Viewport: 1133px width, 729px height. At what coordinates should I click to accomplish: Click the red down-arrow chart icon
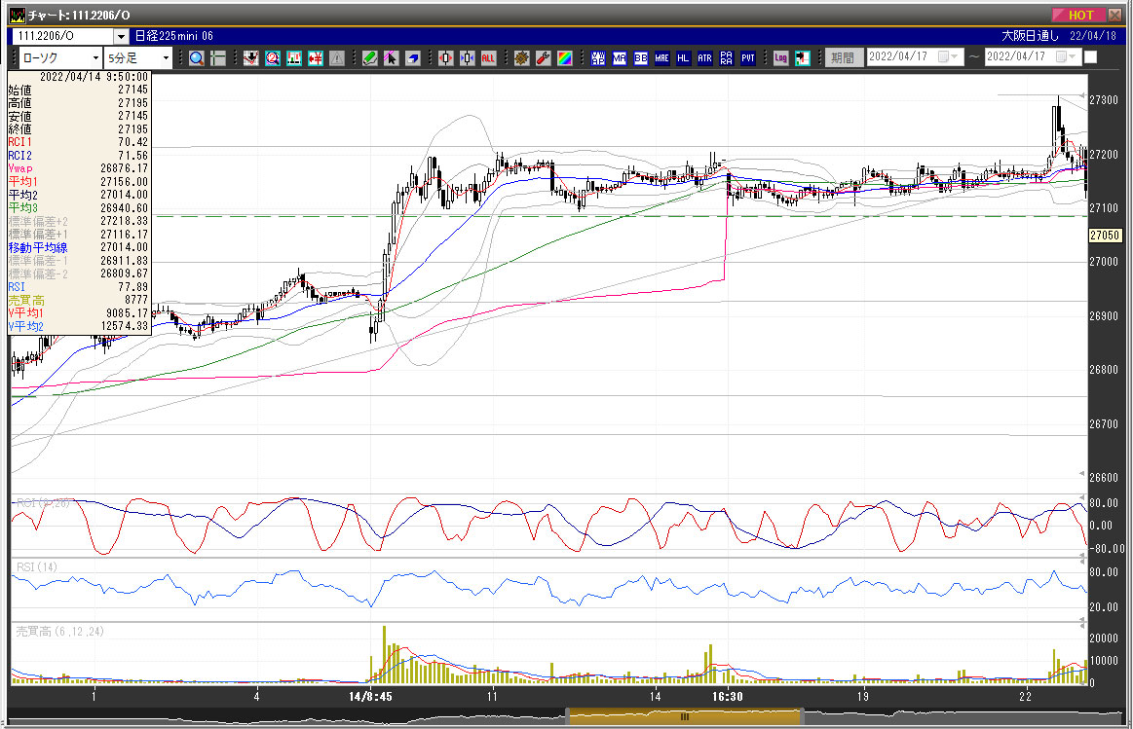[x=250, y=58]
